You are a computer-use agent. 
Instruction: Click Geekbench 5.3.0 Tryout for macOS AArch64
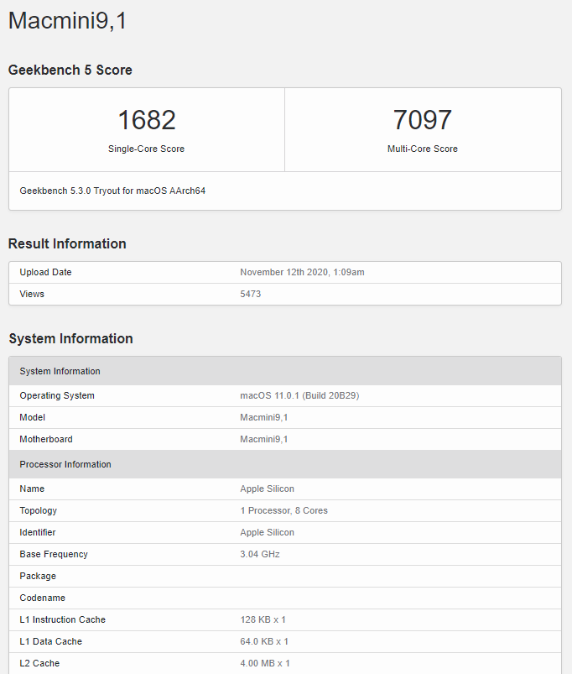click(x=112, y=191)
